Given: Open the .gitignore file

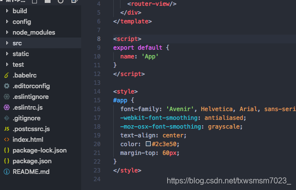Looking at the screenshot, I should [x=26, y=118].
